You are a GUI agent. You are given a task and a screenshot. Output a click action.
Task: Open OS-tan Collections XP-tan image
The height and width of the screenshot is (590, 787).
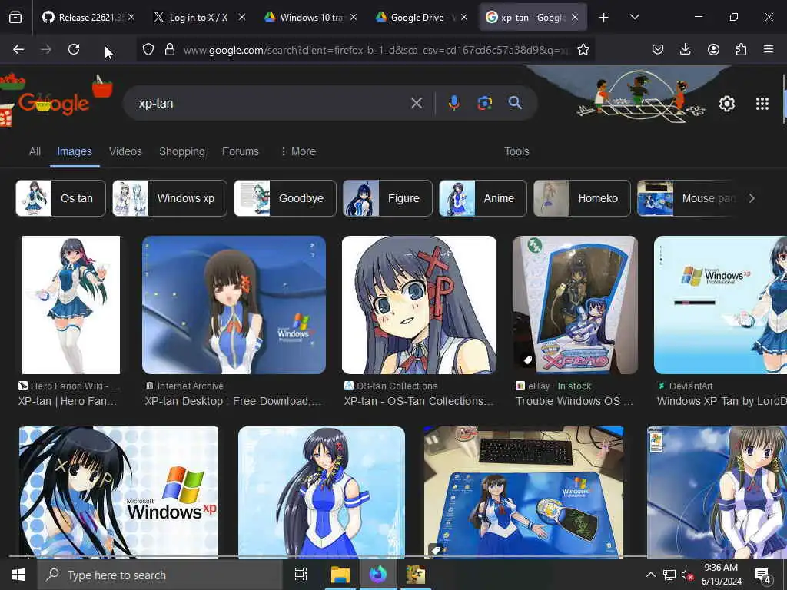(x=419, y=305)
